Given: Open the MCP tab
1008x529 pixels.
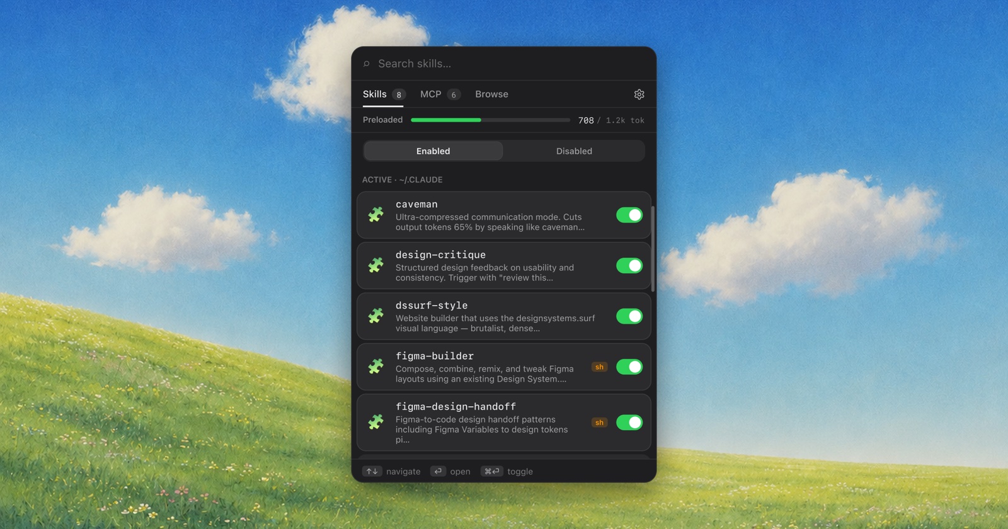Looking at the screenshot, I should pyautogui.click(x=440, y=94).
